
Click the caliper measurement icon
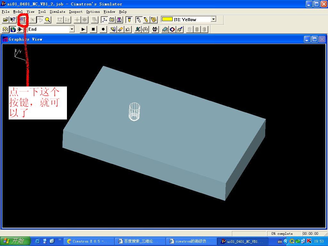click(x=155, y=29)
